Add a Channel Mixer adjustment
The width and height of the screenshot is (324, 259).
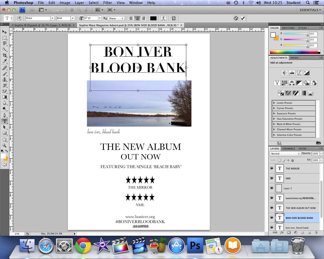pos(314,83)
